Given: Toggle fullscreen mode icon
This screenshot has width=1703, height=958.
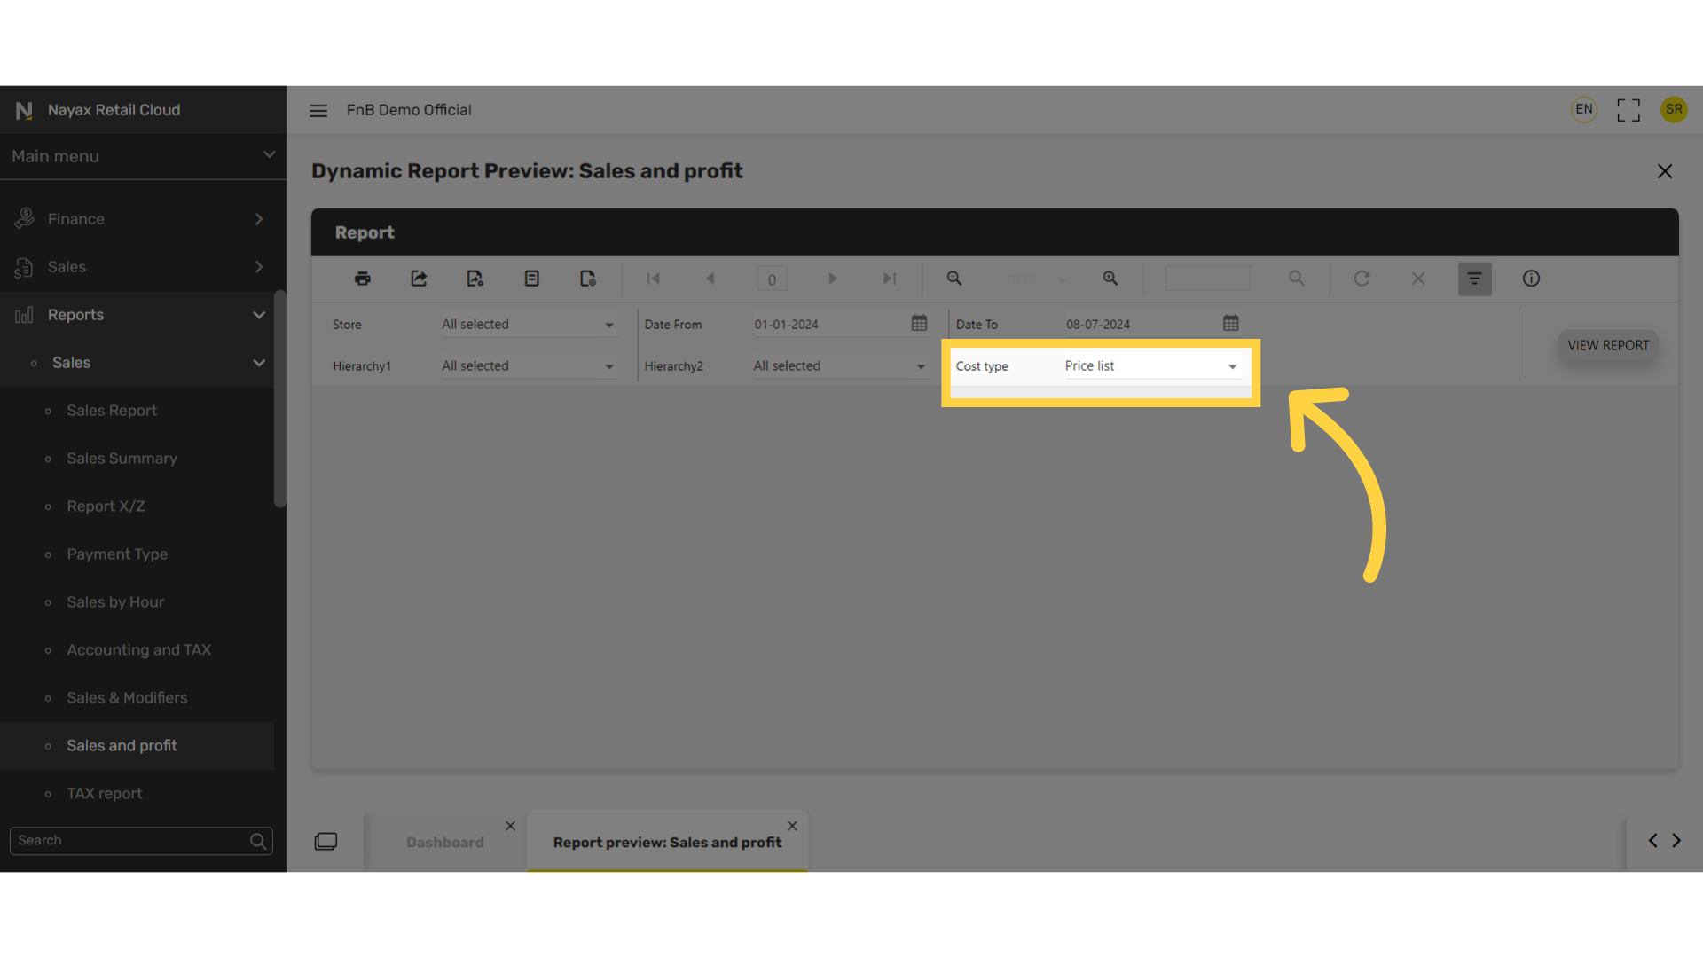Looking at the screenshot, I should click(x=1628, y=110).
